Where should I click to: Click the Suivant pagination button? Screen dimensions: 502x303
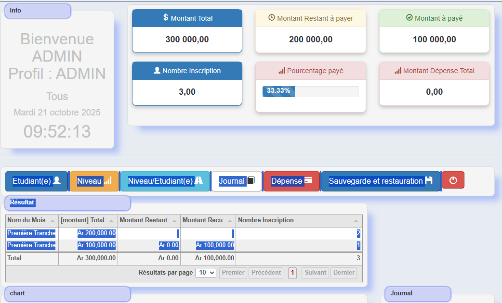315,273
